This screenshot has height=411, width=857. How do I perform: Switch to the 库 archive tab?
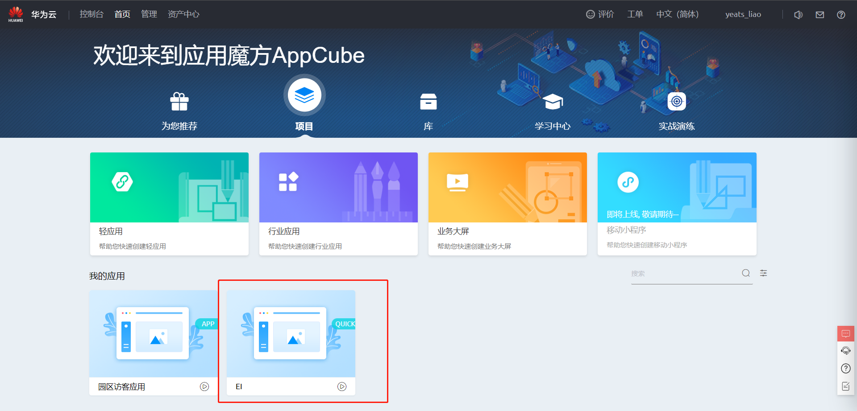point(428,111)
